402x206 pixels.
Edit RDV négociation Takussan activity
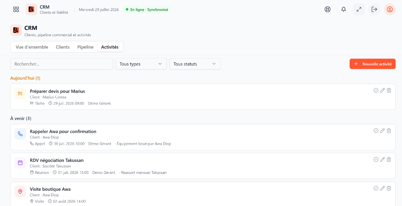tap(382, 159)
